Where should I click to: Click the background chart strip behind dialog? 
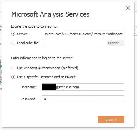[x=1, y=71]
